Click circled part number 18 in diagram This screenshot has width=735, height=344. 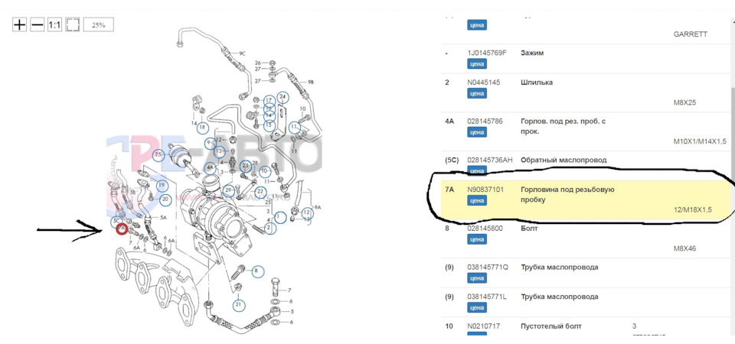(x=202, y=127)
